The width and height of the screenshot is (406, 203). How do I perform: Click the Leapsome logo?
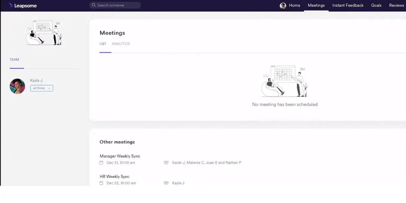coord(23,5)
